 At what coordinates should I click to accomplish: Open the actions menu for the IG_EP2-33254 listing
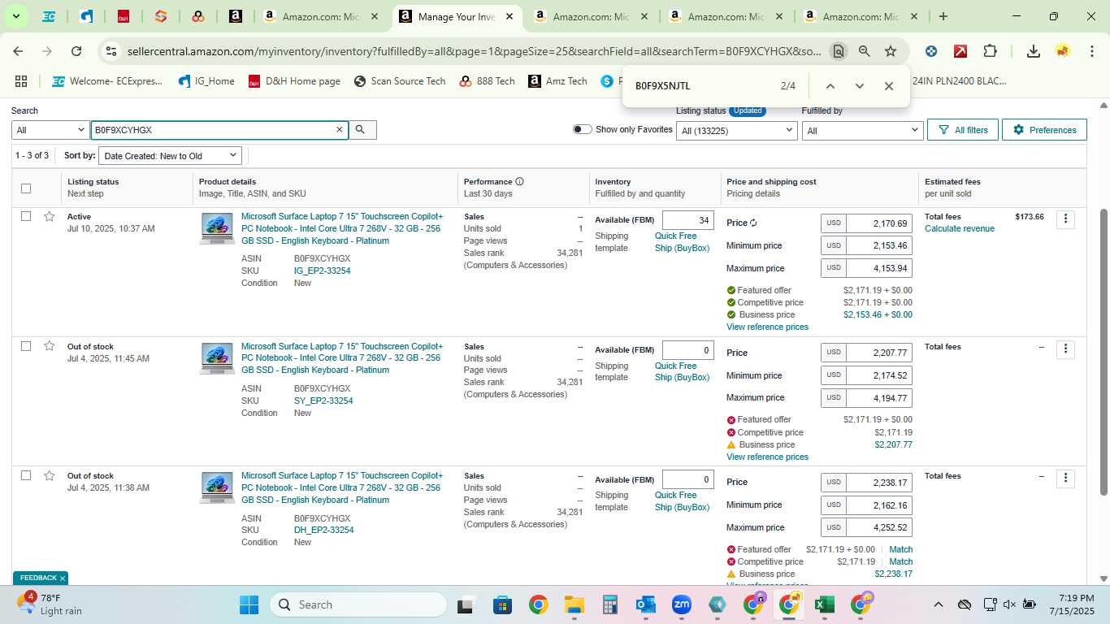click(1065, 219)
